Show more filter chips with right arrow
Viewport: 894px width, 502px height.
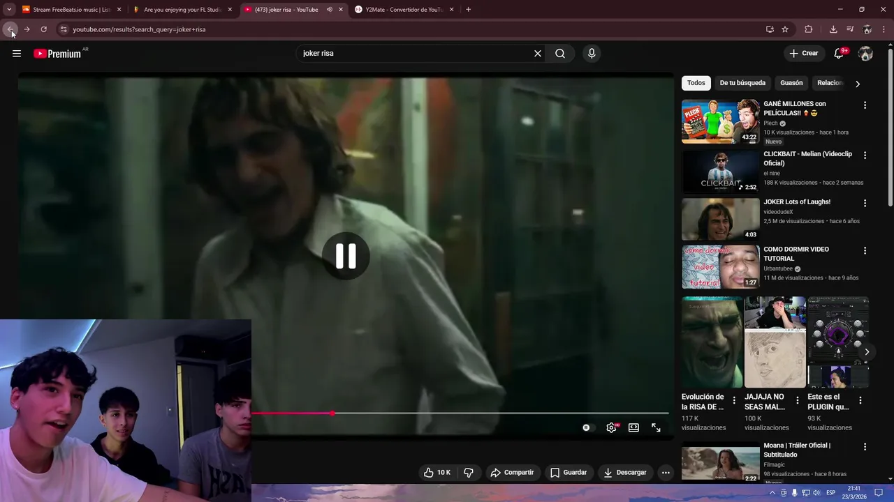point(858,84)
